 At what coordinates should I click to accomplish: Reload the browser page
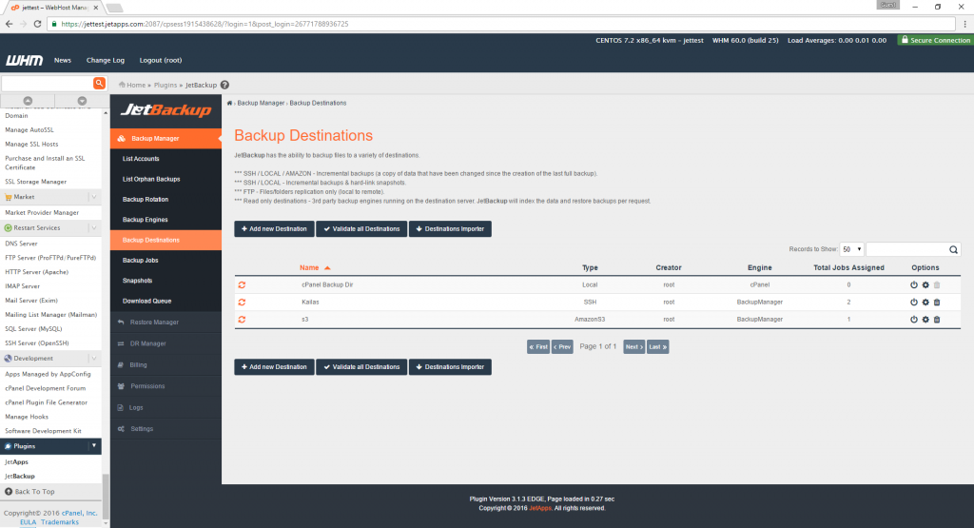pyautogui.click(x=37, y=24)
